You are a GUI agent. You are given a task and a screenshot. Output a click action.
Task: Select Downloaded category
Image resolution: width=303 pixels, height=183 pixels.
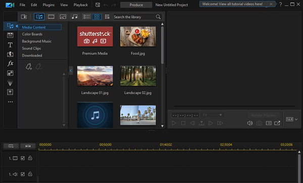[x=32, y=55]
